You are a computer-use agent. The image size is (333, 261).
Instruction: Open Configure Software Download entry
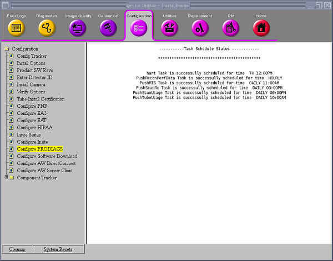(47, 157)
